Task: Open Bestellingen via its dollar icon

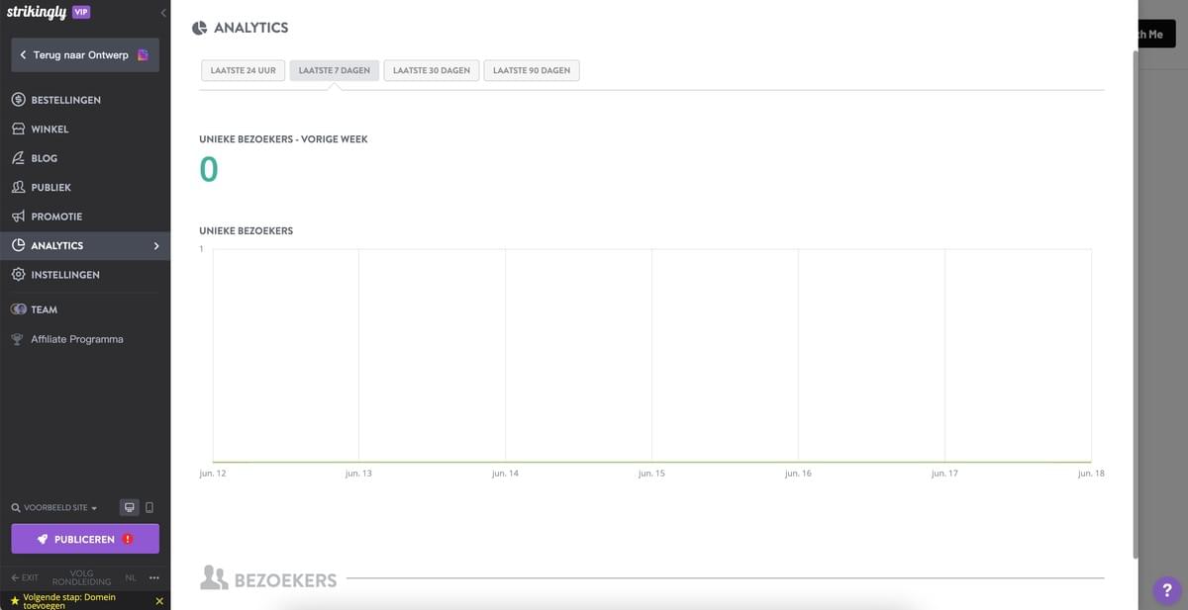Action: pos(18,100)
